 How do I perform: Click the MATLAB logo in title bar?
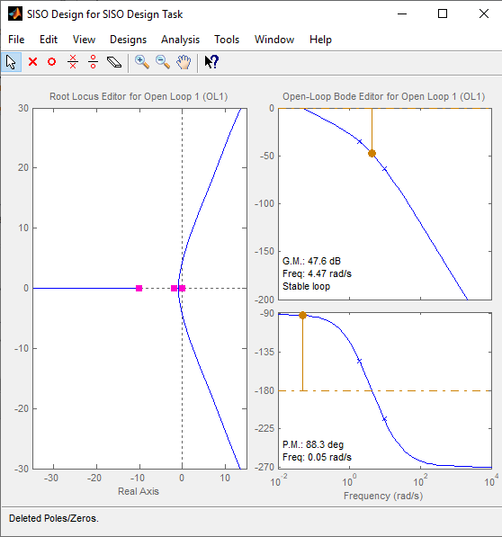[x=15, y=14]
